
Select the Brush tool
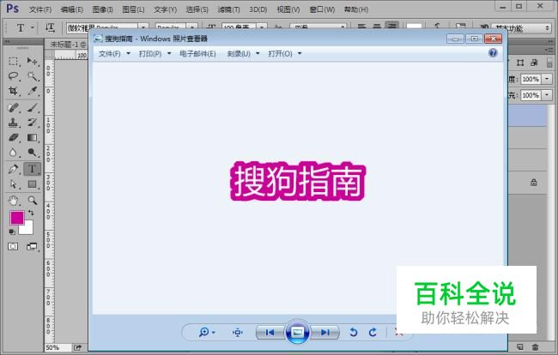33,107
